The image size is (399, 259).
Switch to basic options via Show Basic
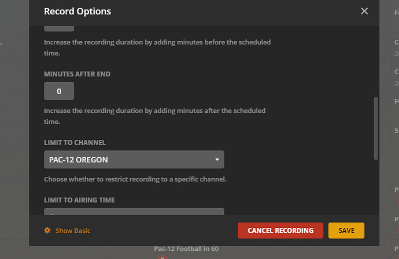pyautogui.click(x=73, y=231)
